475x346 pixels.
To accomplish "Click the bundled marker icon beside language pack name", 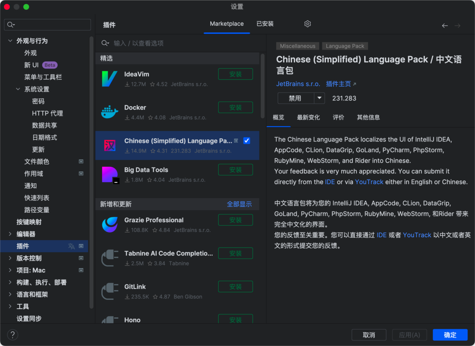I will coord(236,141).
